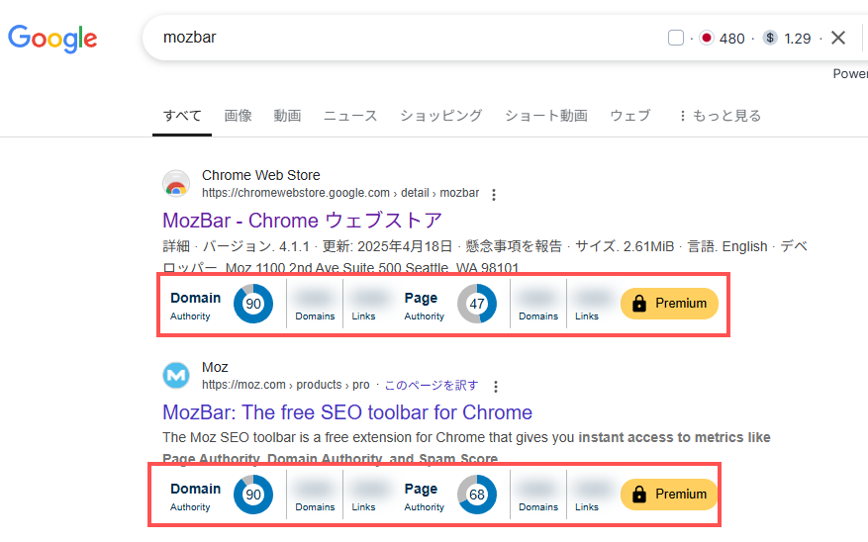Click the Domain Authority 90 circle under Chrome Web Store
The image size is (868, 542).
[253, 304]
